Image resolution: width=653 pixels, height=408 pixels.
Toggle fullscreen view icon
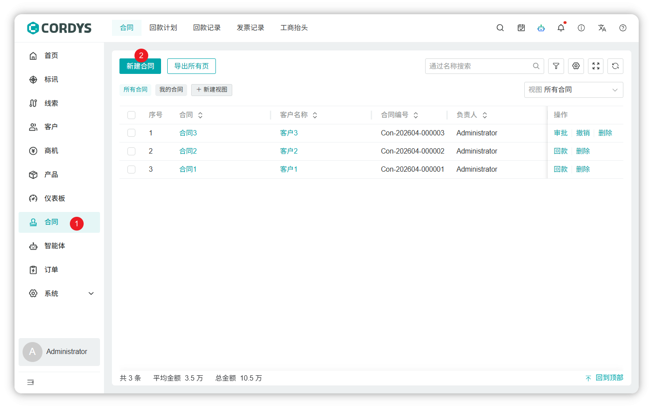[596, 66]
